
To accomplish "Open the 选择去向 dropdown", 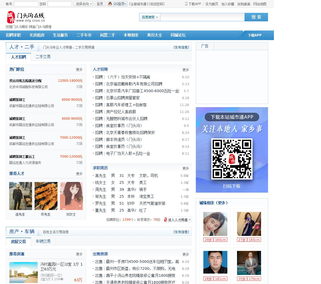I will coord(83,4).
